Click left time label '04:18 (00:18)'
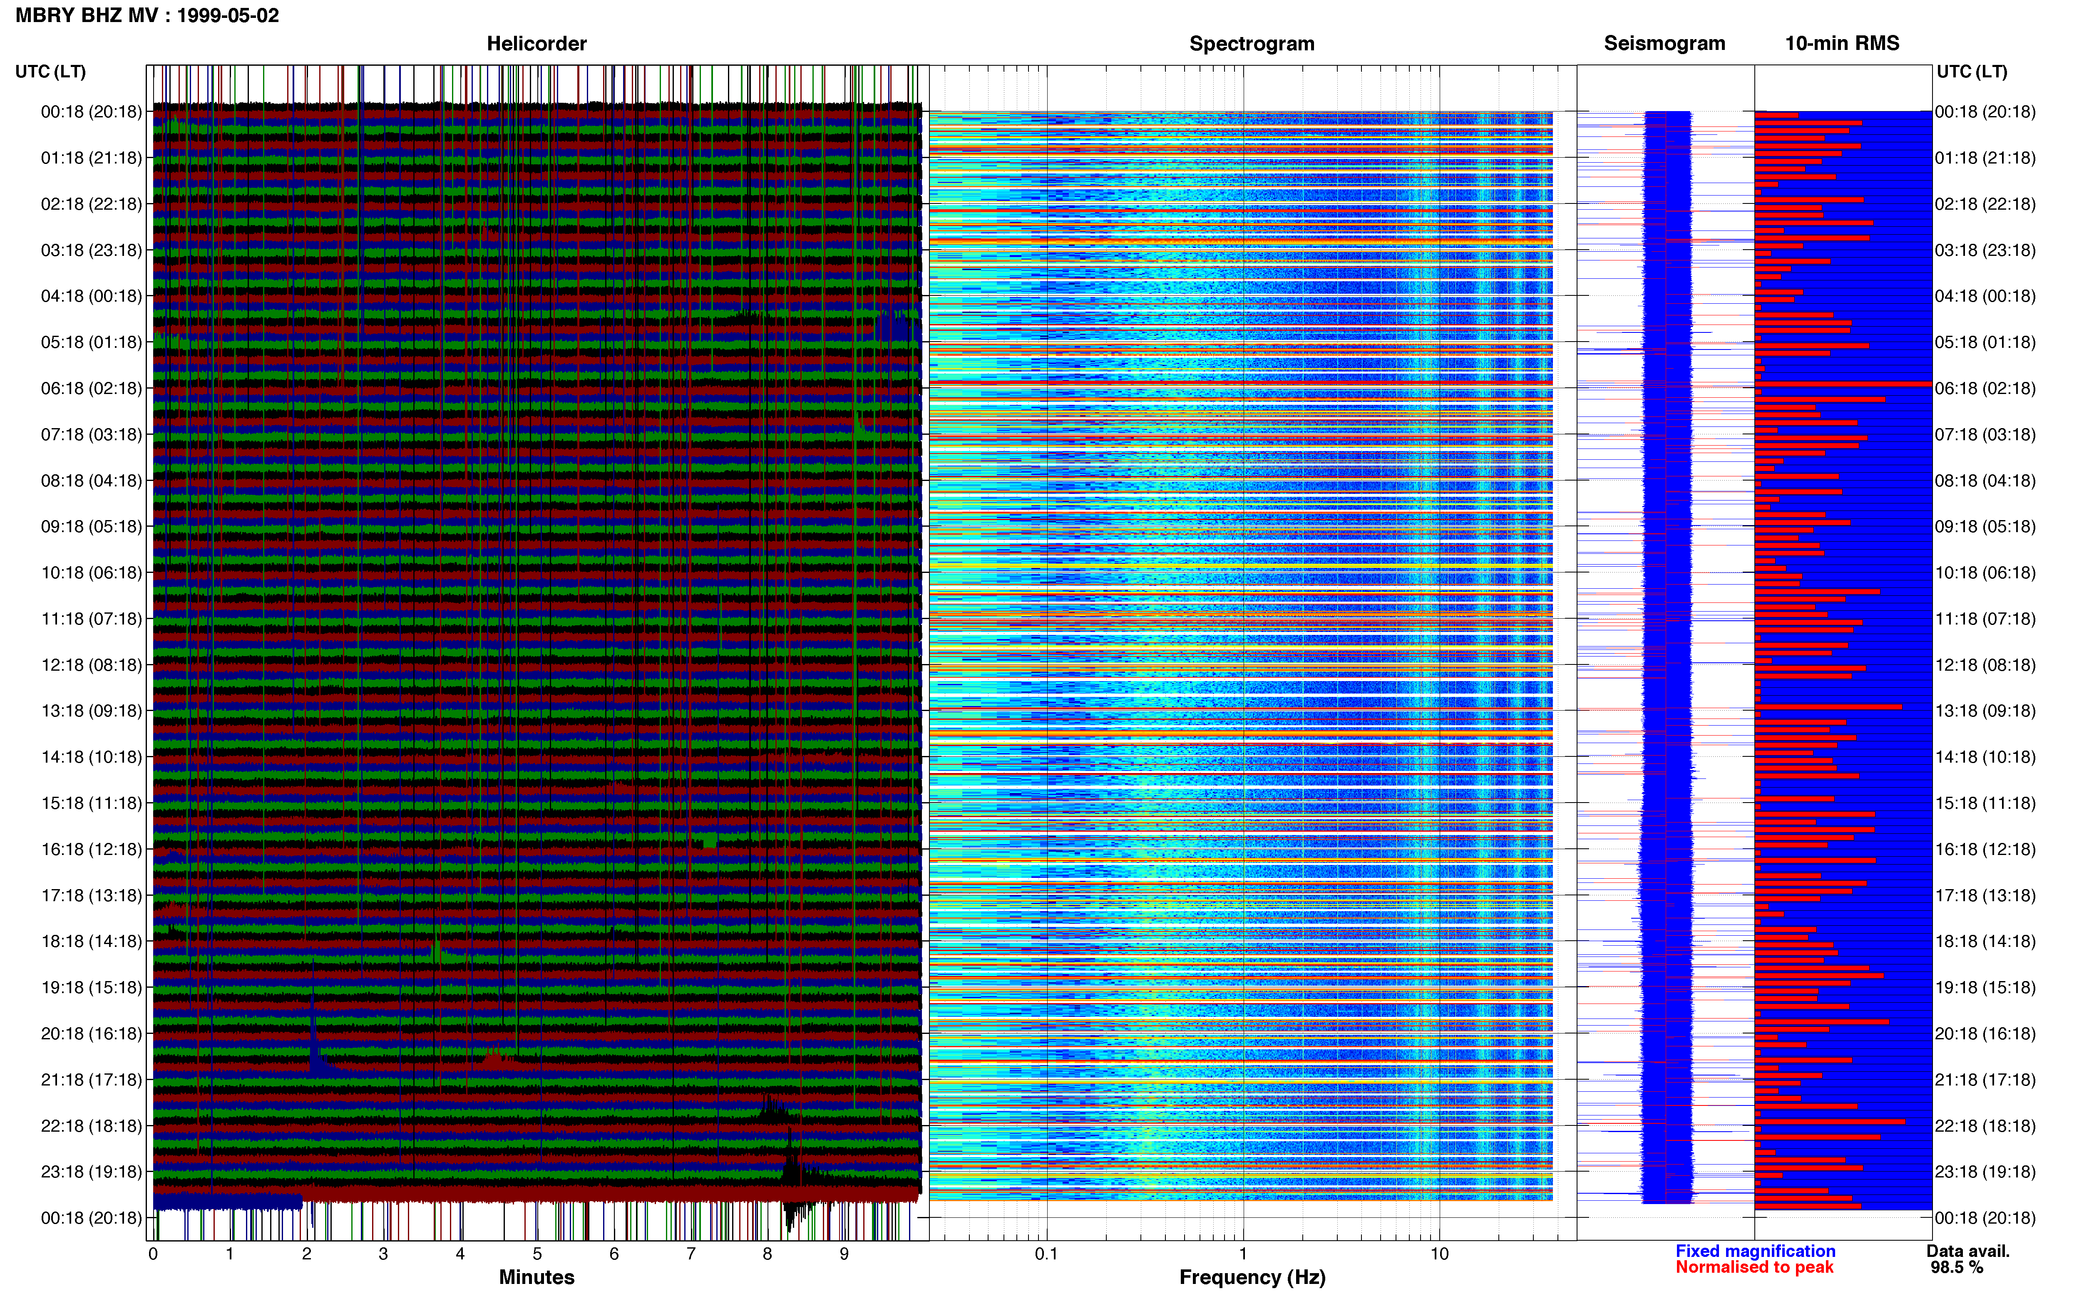The image size is (2089, 1306). [x=92, y=296]
